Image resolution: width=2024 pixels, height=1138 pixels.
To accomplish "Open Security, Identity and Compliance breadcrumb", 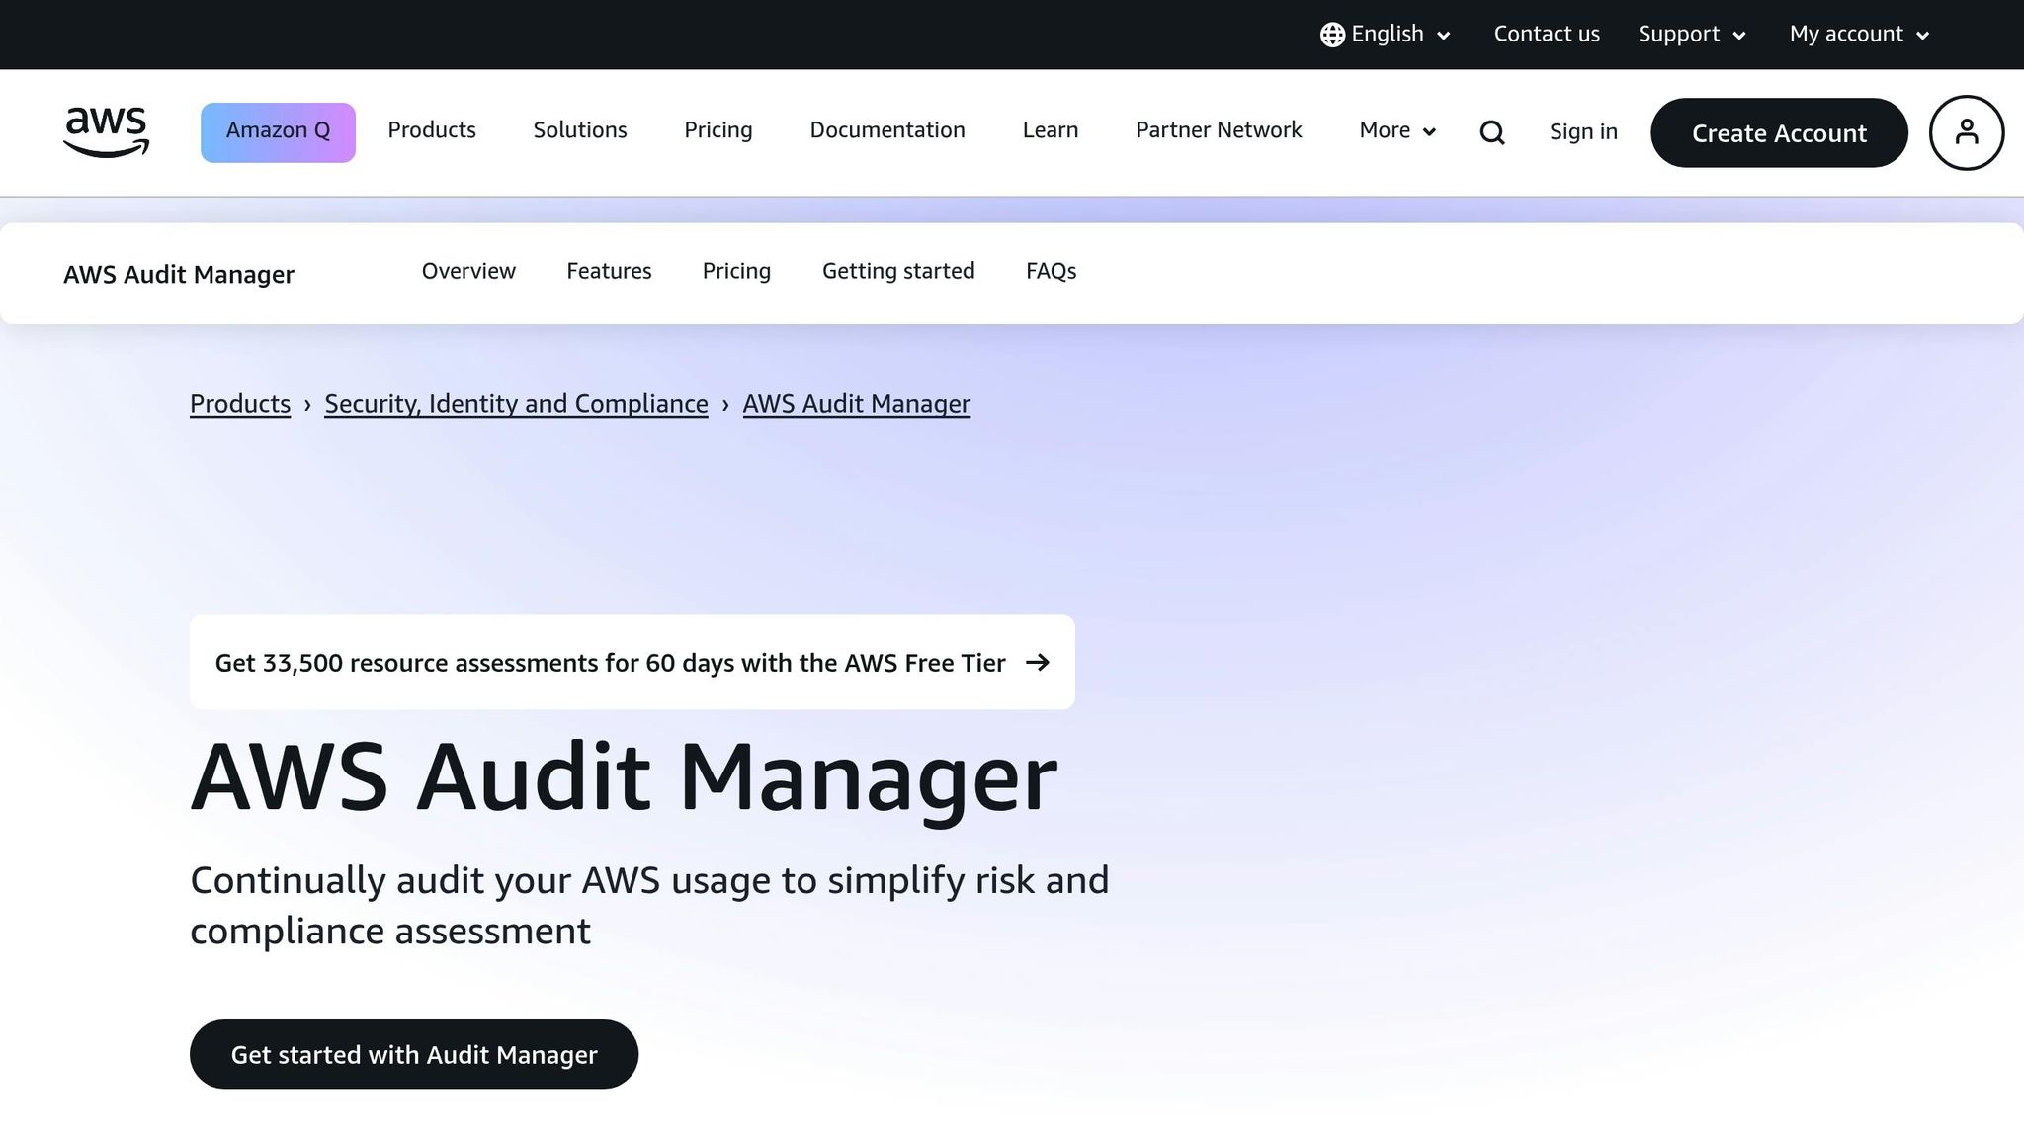I will (516, 404).
